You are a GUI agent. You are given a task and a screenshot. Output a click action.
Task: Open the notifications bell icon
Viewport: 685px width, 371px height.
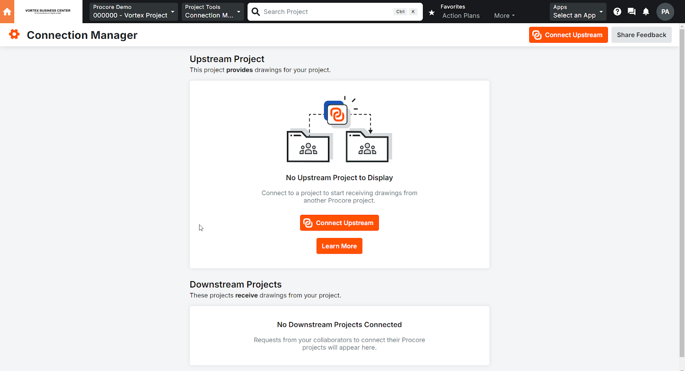coord(646,12)
